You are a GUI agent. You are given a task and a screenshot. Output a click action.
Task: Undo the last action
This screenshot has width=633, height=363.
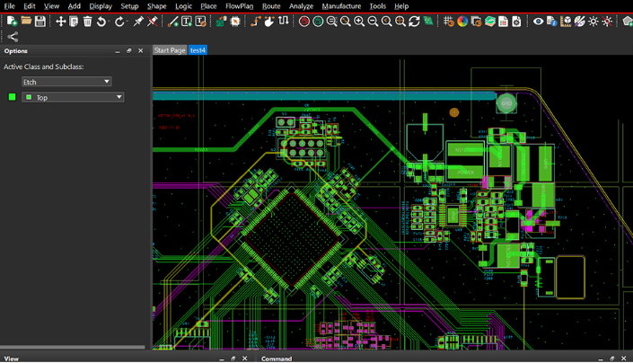pos(101,22)
